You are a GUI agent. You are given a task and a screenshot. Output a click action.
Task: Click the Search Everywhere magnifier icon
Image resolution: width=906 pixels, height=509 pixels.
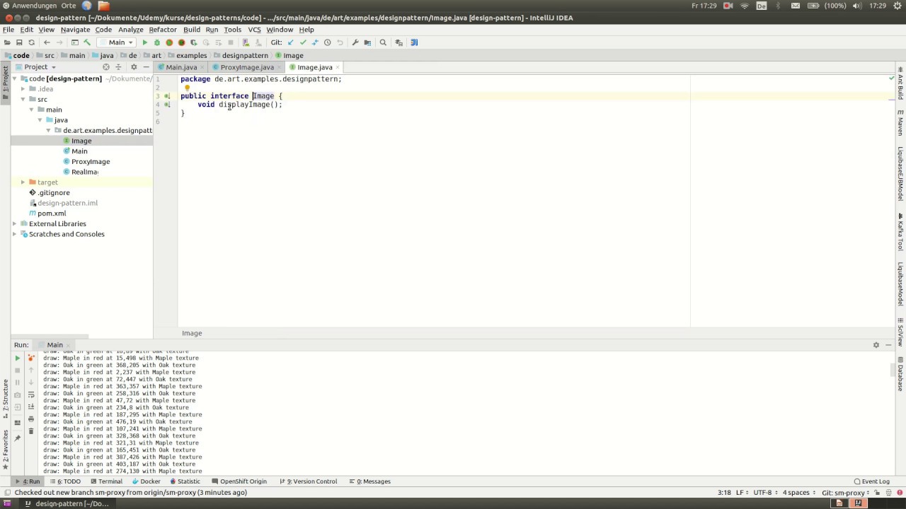pyautogui.click(x=383, y=42)
